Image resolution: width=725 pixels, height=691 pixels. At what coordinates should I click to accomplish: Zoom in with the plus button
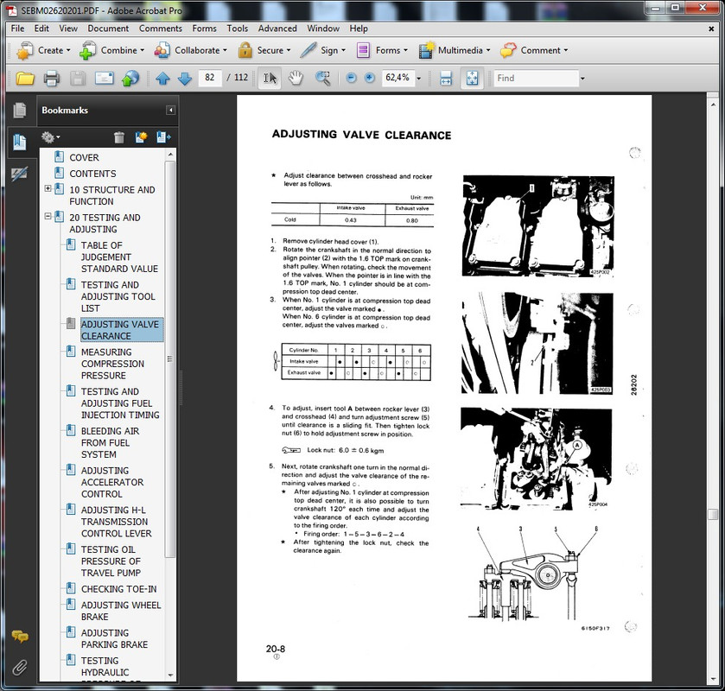coord(370,78)
